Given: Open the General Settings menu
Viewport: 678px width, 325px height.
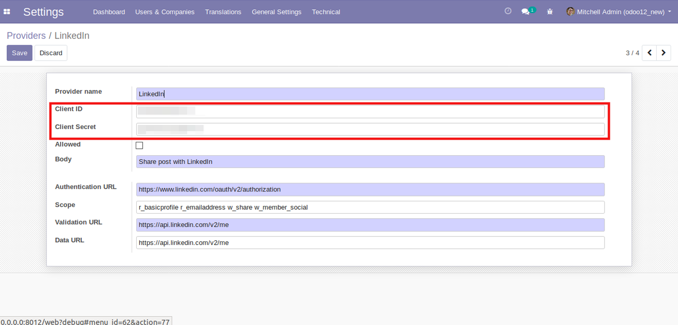Looking at the screenshot, I should click(x=276, y=12).
